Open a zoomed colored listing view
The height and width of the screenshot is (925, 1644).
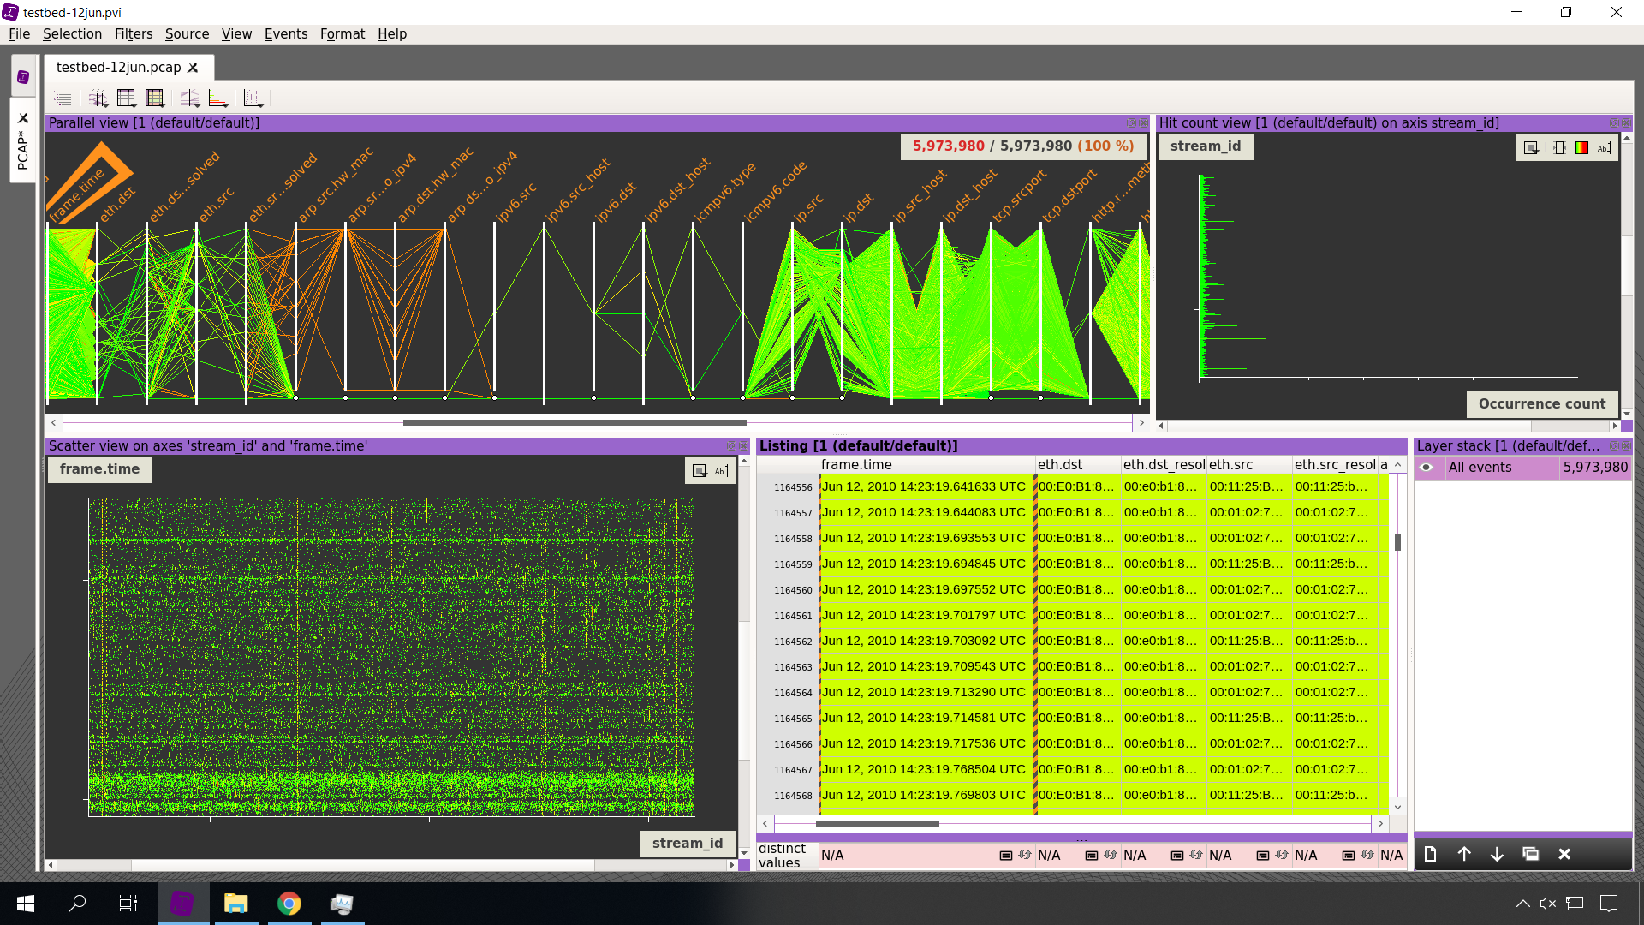[x=155, y=98]
